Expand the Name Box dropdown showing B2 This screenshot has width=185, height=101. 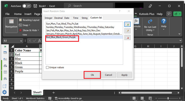[x=21, y=41]
